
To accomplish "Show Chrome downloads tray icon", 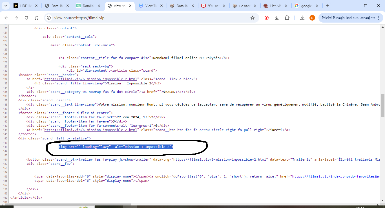I will coord(302,18).
